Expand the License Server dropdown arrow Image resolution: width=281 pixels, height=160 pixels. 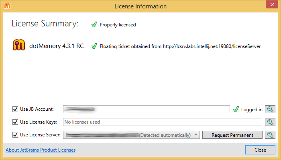click(196, 135)
